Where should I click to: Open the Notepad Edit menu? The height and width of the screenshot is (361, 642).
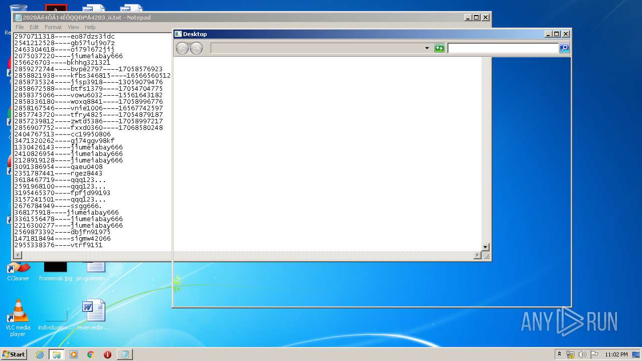pyautogui.click(x=34, y=27)
